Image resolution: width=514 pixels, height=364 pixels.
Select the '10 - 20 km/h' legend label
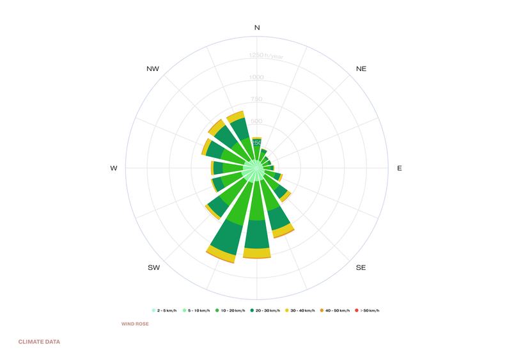(x=233, y=310)
